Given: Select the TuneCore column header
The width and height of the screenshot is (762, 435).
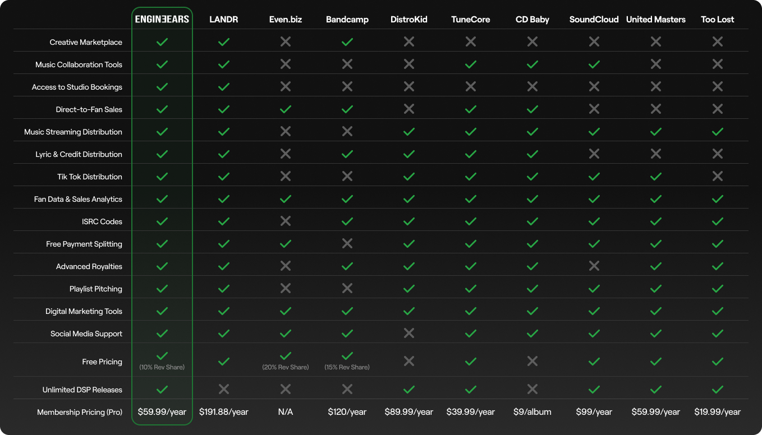Looking at the screenshot, I should [x=471, y=19].
